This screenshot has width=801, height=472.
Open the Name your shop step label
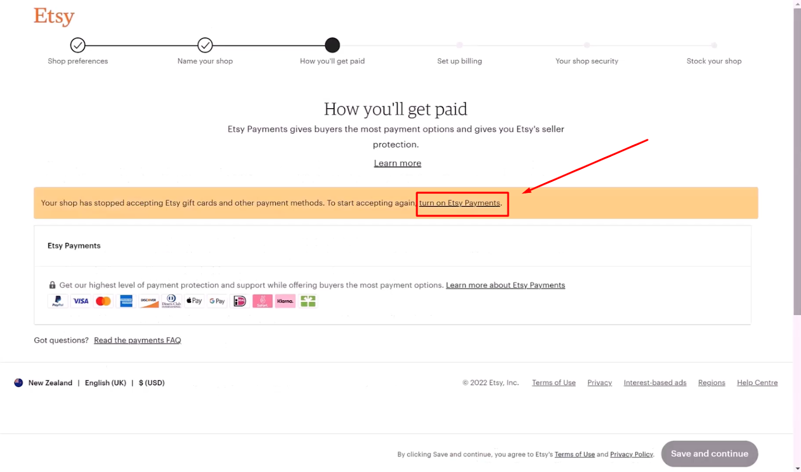coord(205,61)
